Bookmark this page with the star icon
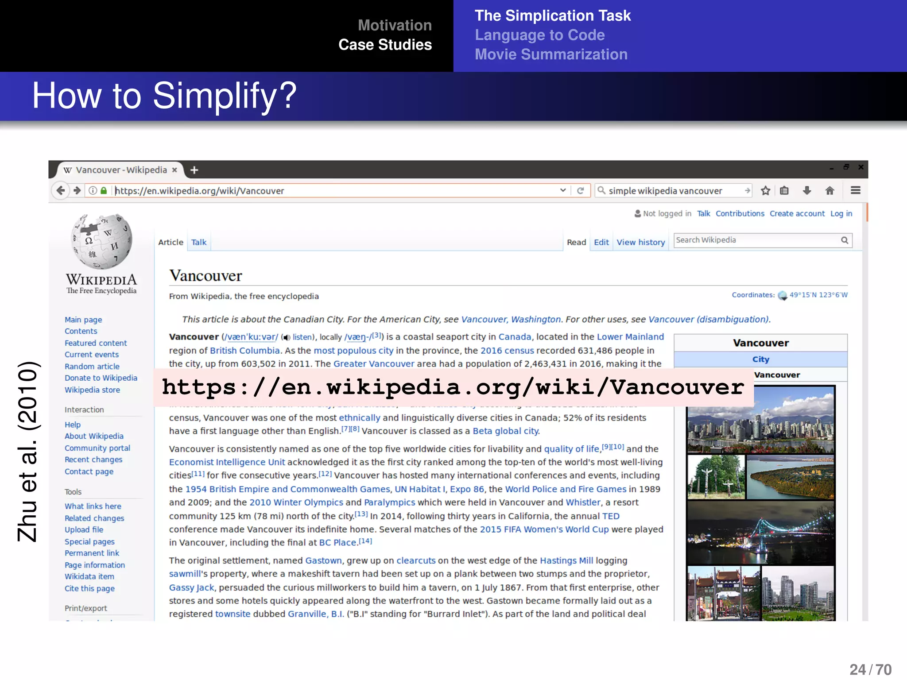This screenshot has height=680, width=907. point(765,190)
